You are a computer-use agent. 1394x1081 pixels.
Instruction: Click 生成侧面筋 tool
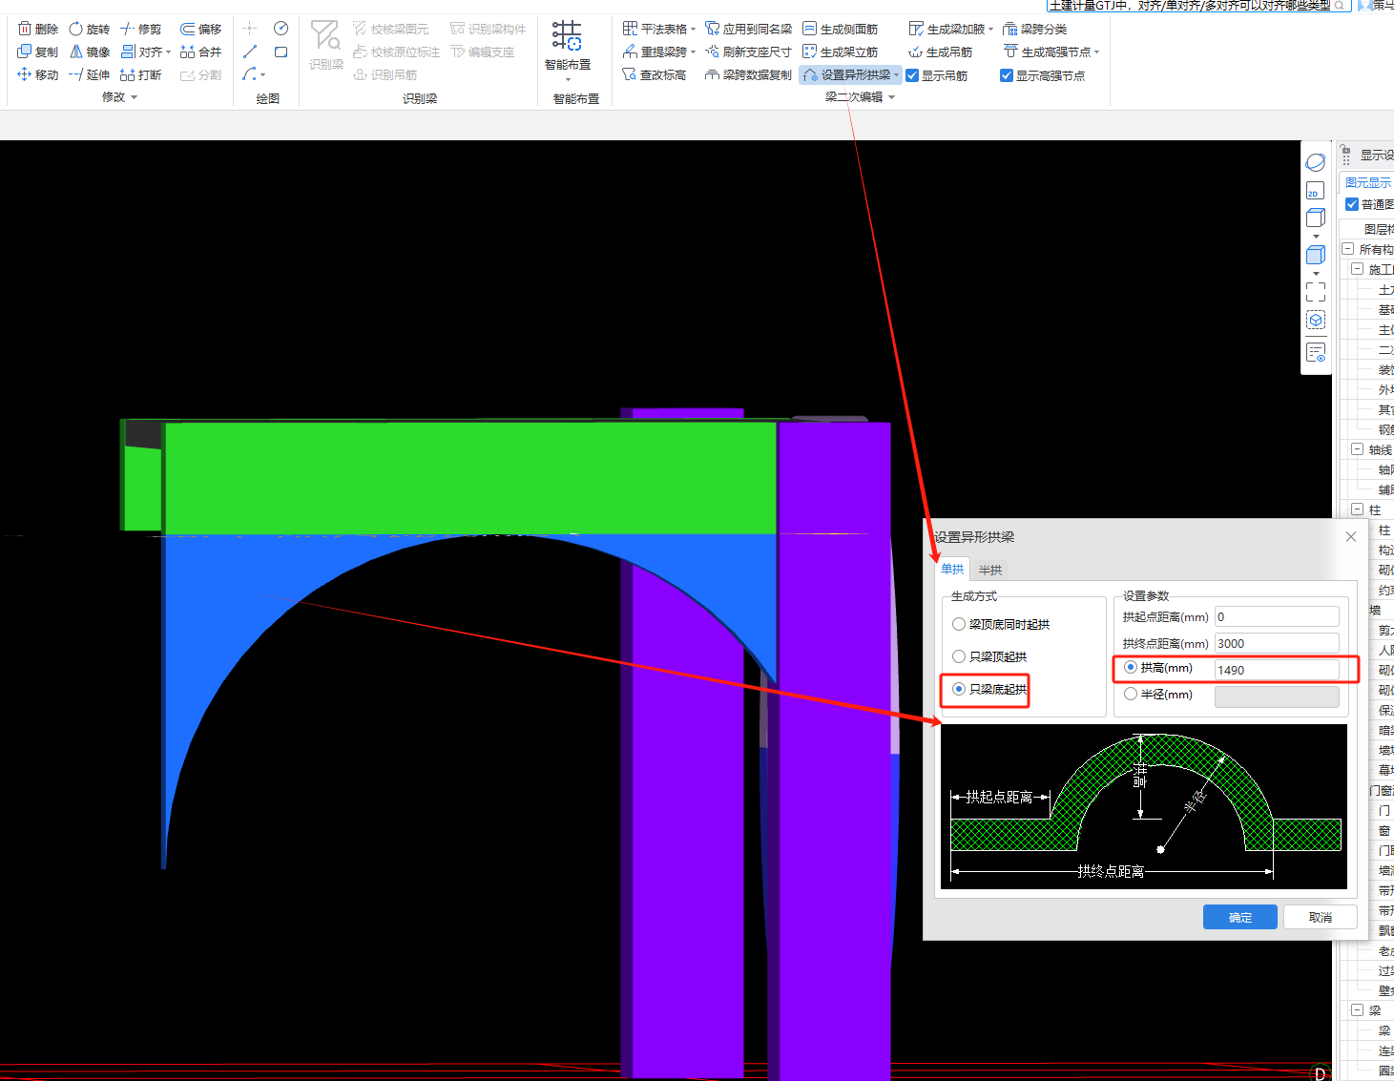click(841, 29)
